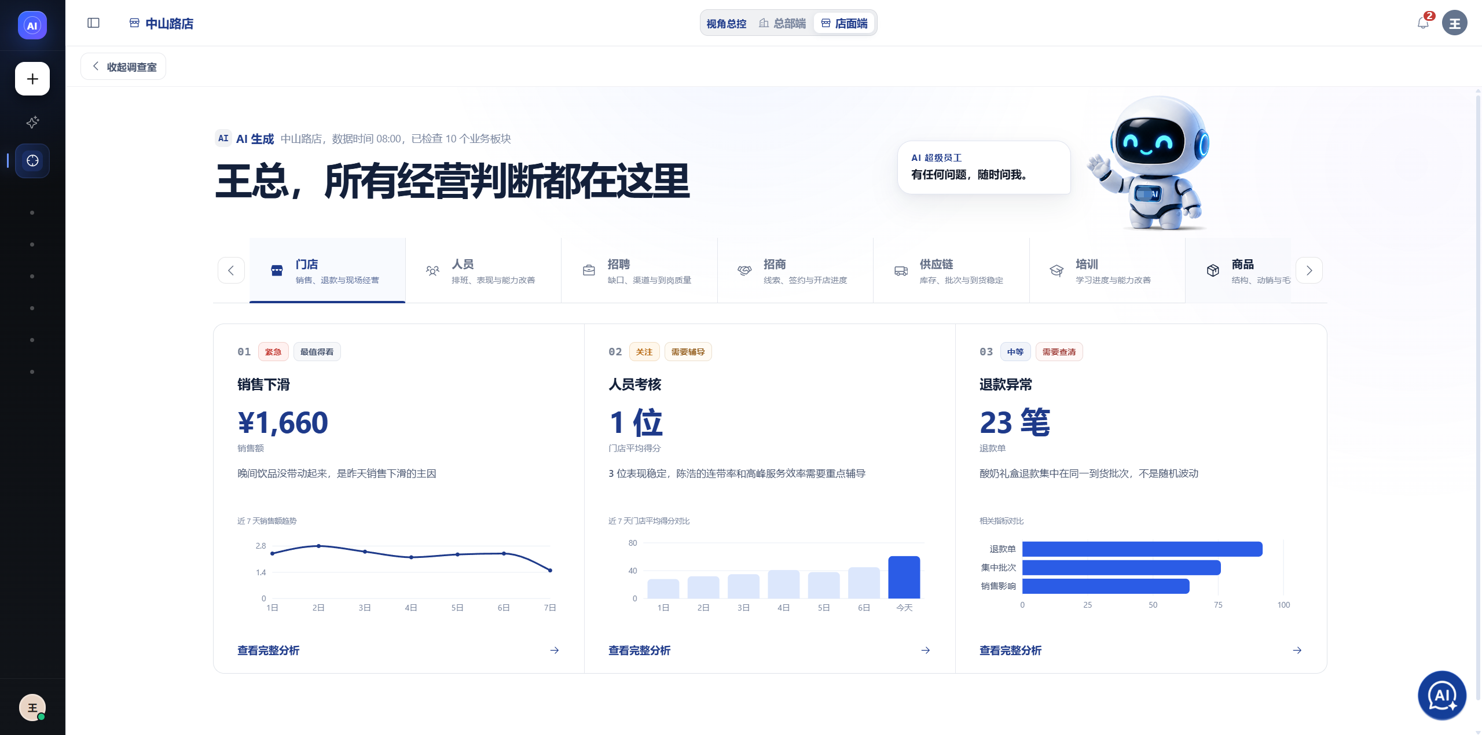Screen dimensions: 1482x735
Task: Click the 紧急 tag on card 01
Action: (x=273, y=352)
